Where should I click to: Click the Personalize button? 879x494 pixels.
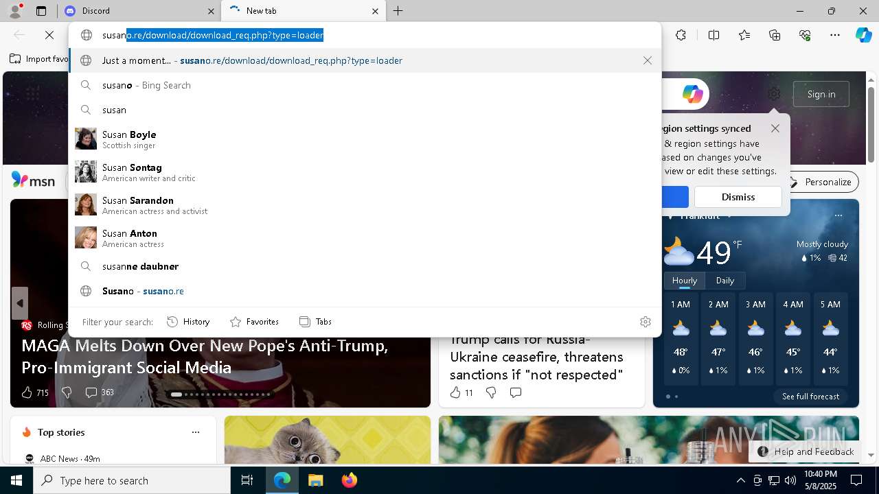pyautogui.click(x=821, y=182)
